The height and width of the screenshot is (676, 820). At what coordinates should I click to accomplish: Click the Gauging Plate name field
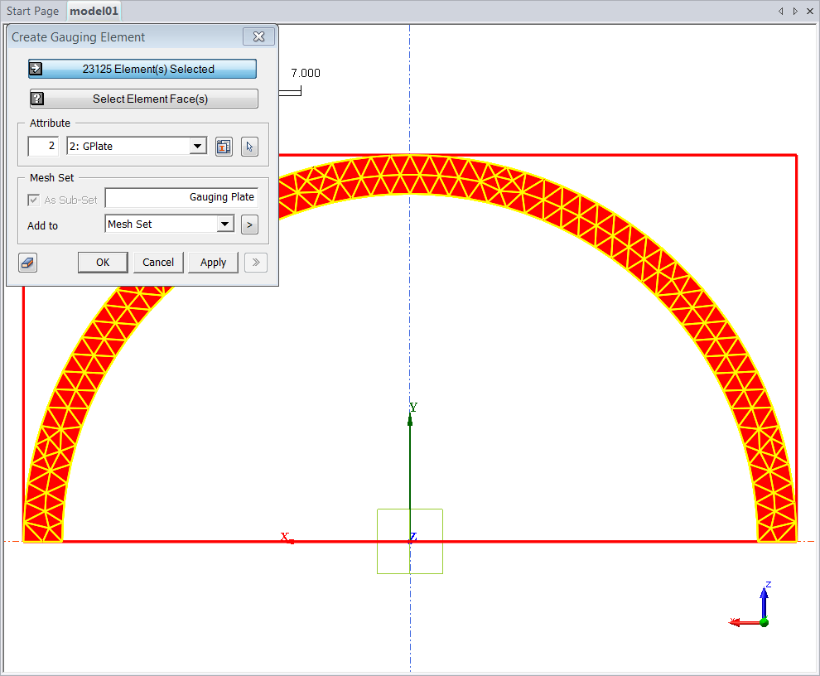pyautogui.click(x=181, y=198)
